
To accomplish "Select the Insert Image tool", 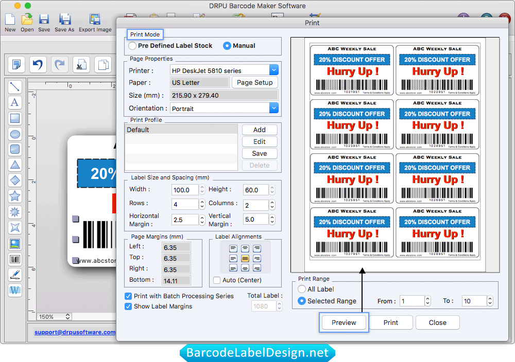I will pos(15,244).
